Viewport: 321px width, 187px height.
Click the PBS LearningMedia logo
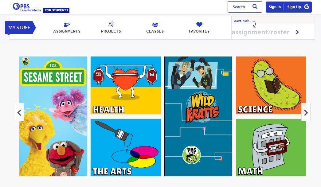[27, 7]
